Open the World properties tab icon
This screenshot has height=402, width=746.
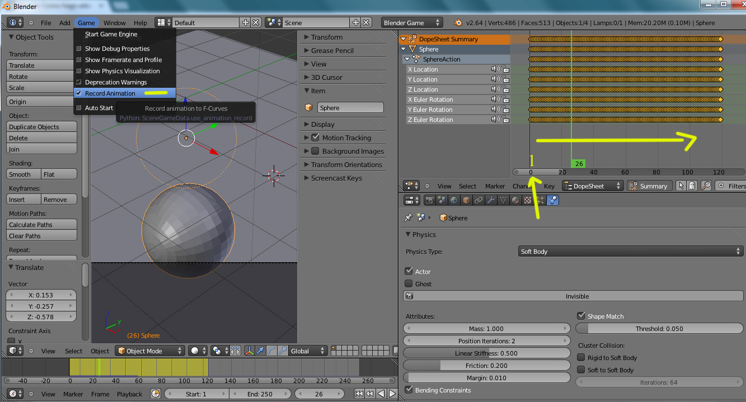(x=454, y=200)
